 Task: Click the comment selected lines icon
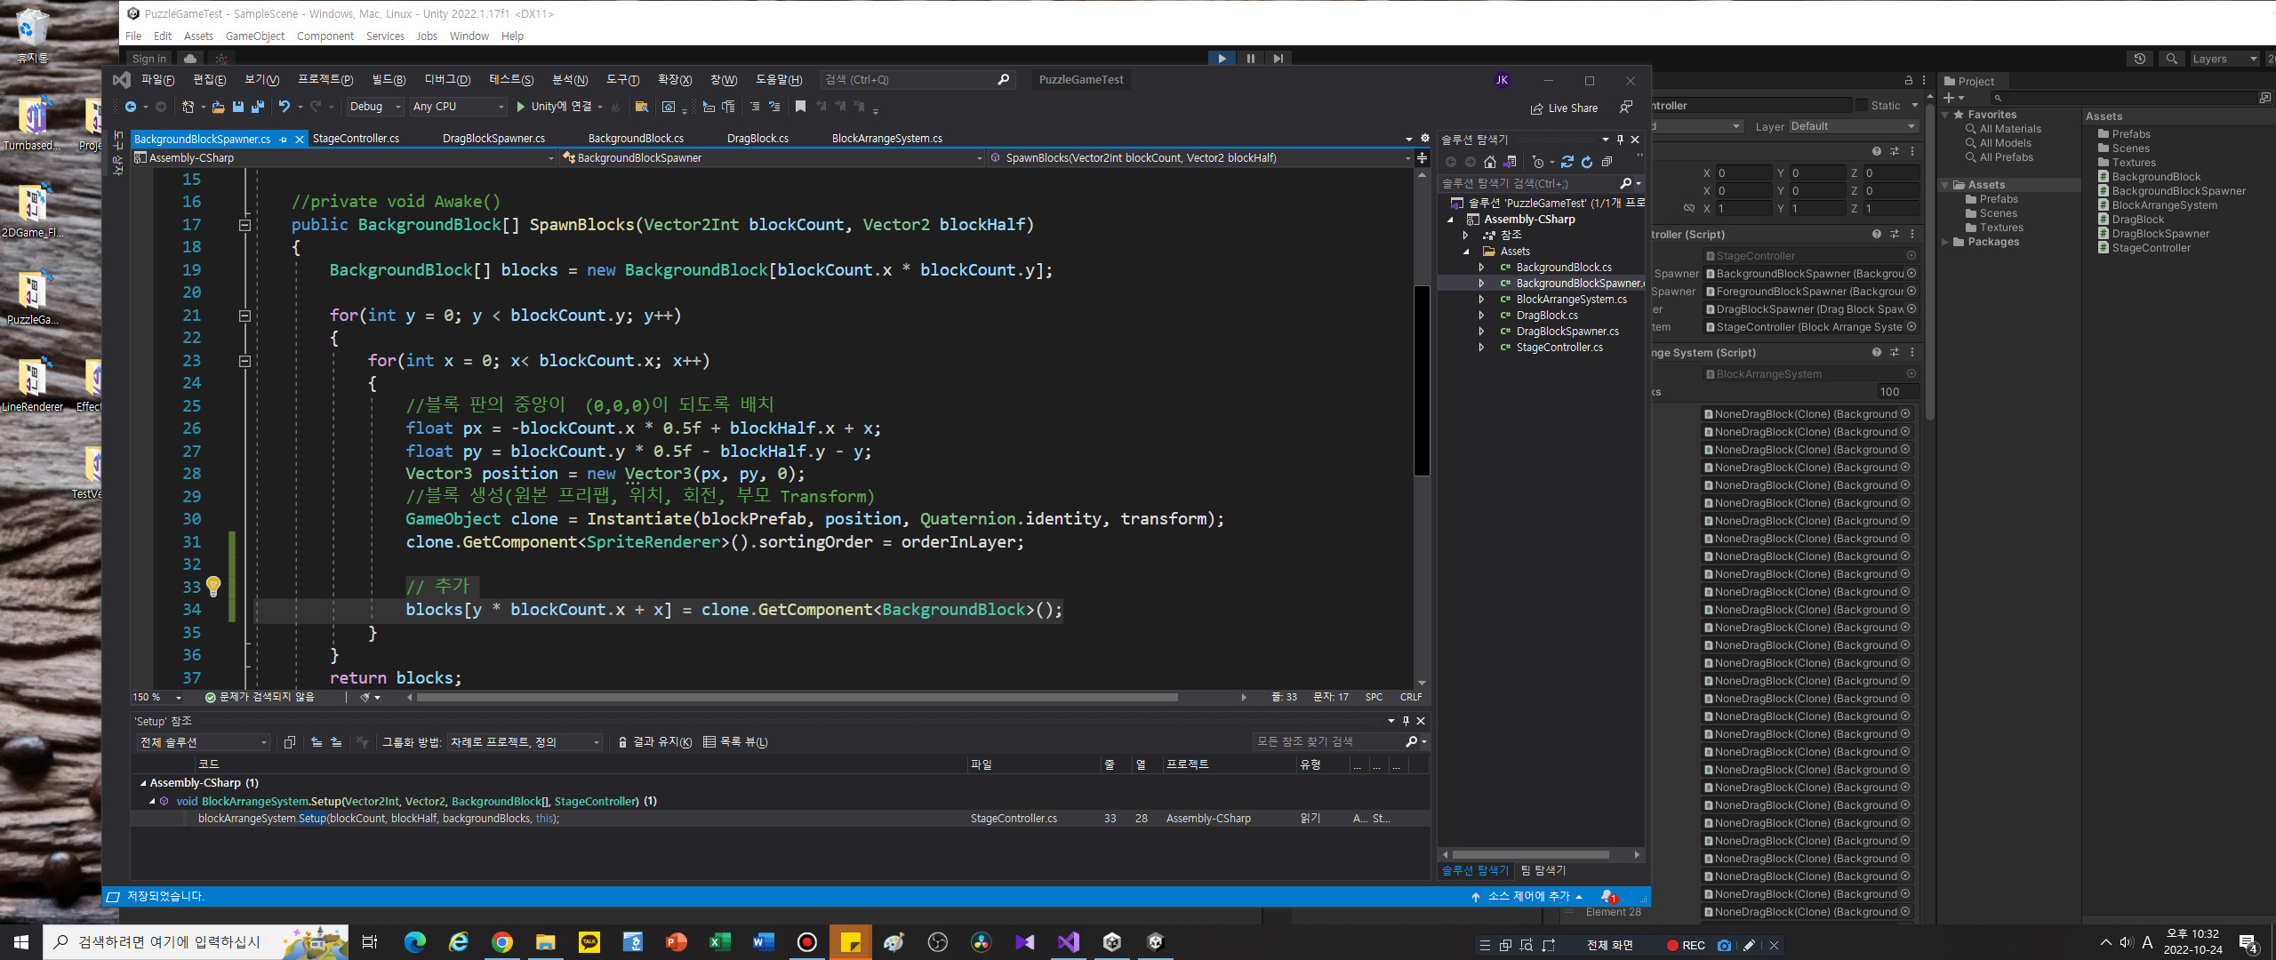755,107
